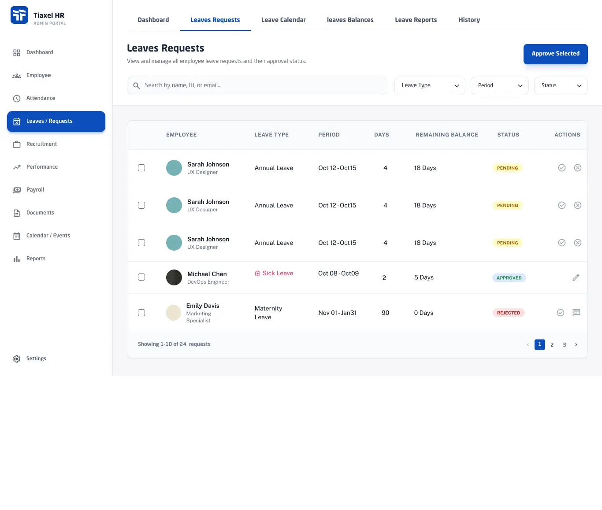
Task: Edit Michael Chen's request with the pencil icon
Action: (x=576, y=277)
